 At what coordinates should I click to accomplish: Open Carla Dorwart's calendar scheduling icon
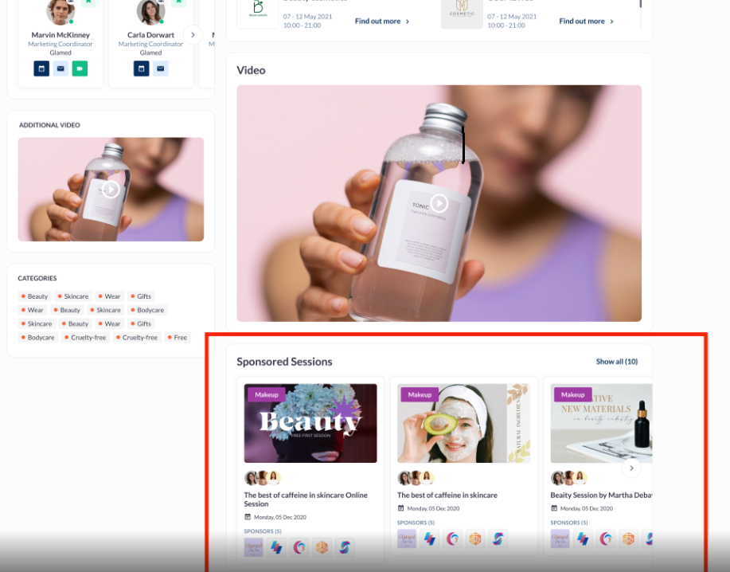[142, 69]
